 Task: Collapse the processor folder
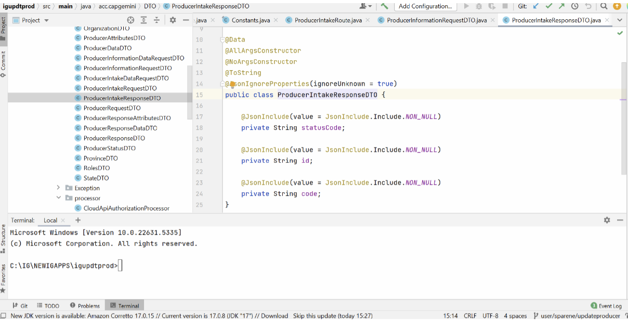[x=58, y=198]
